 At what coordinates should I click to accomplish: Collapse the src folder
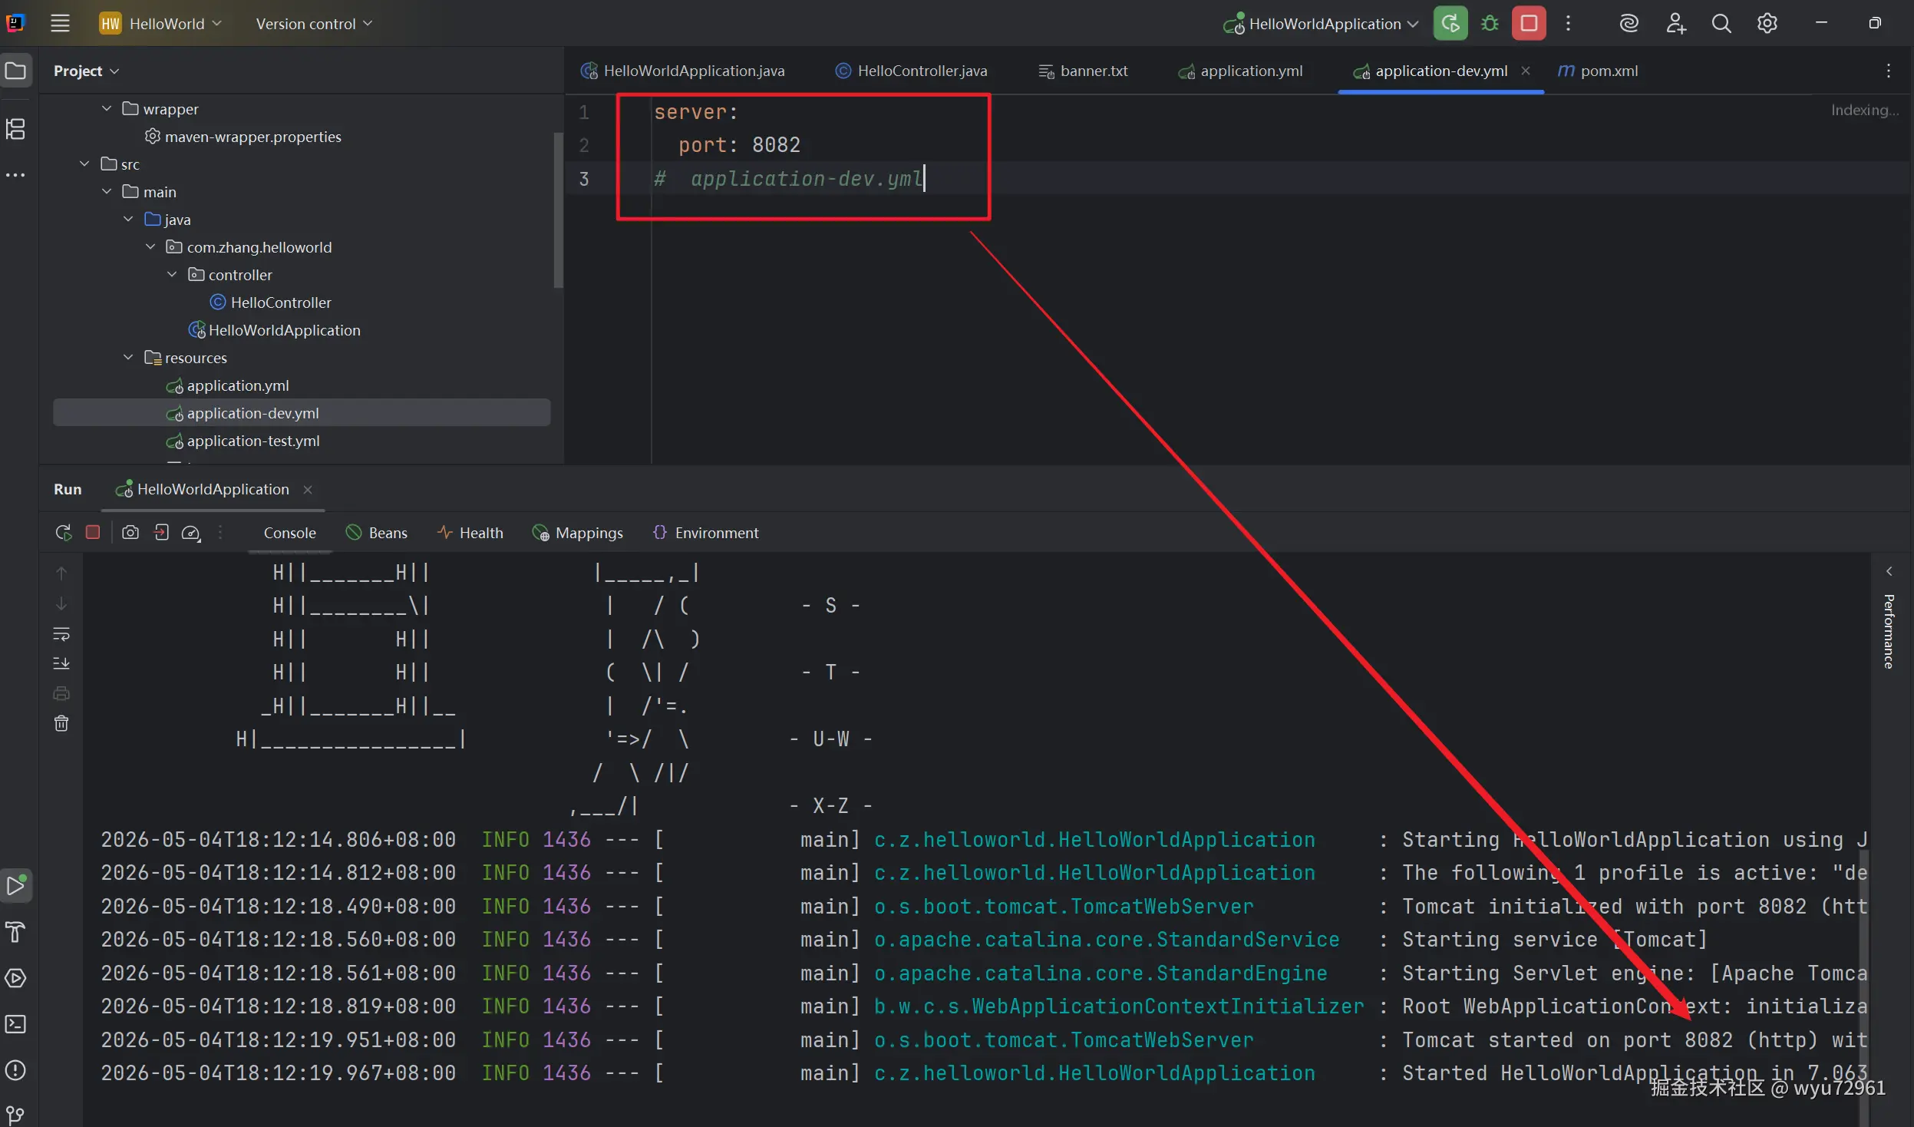[84, 164]
